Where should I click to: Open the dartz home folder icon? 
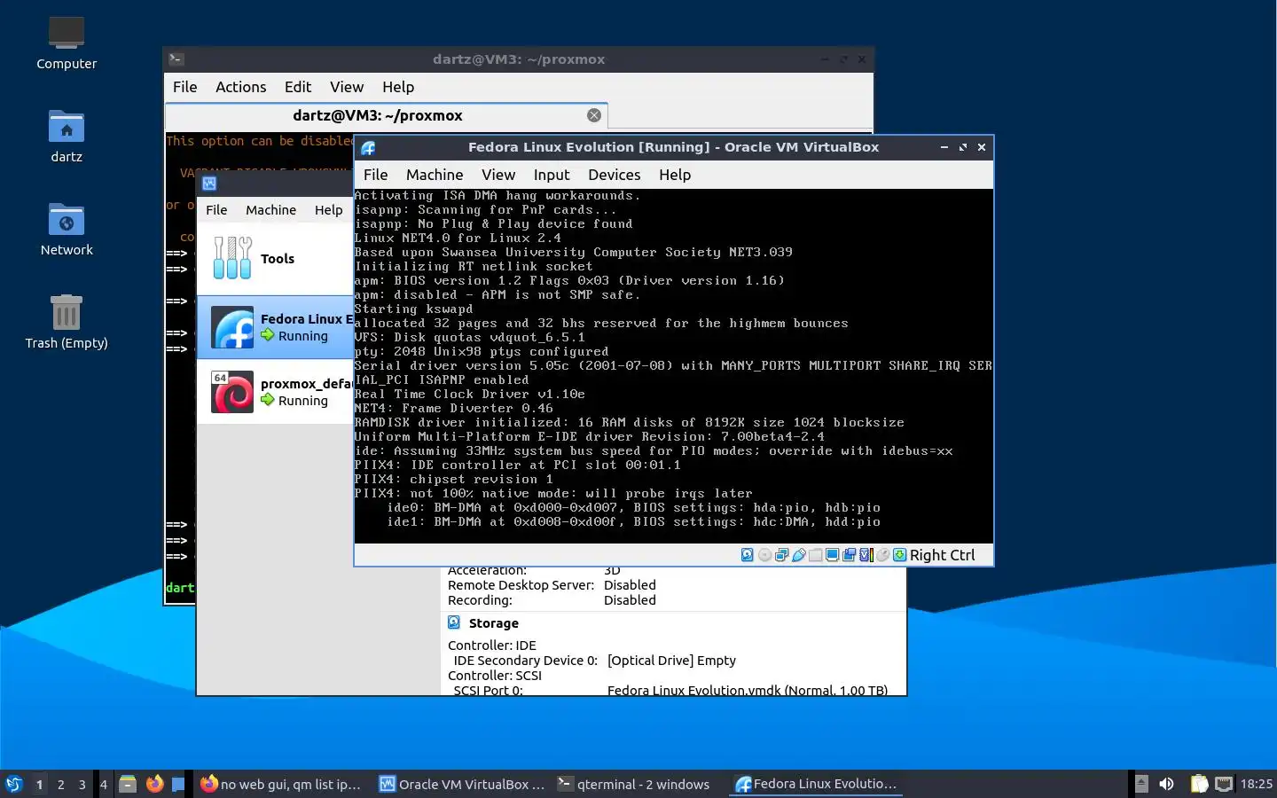coord(67,126)
